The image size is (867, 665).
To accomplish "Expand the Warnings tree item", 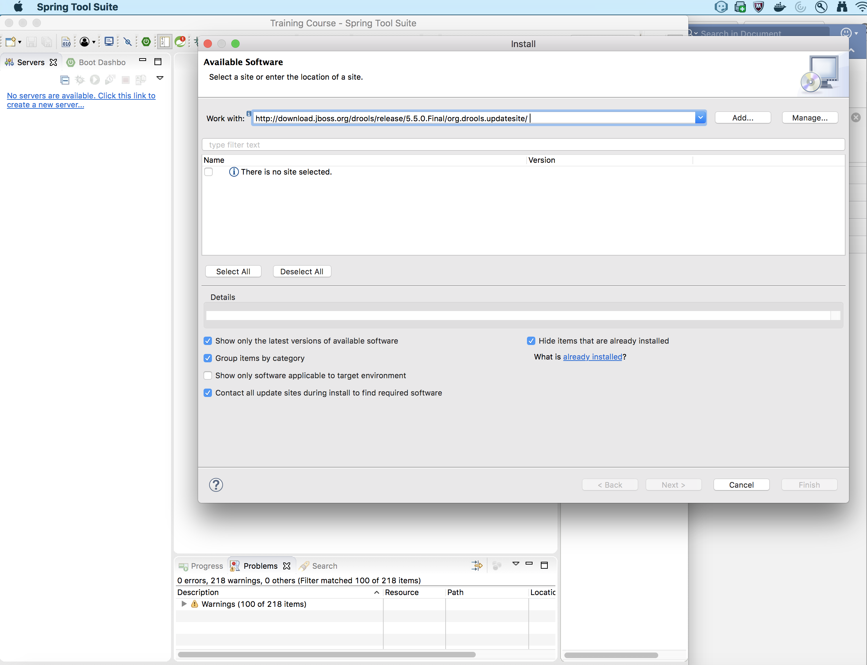I will pyautogui.click(x=184, y=604).
